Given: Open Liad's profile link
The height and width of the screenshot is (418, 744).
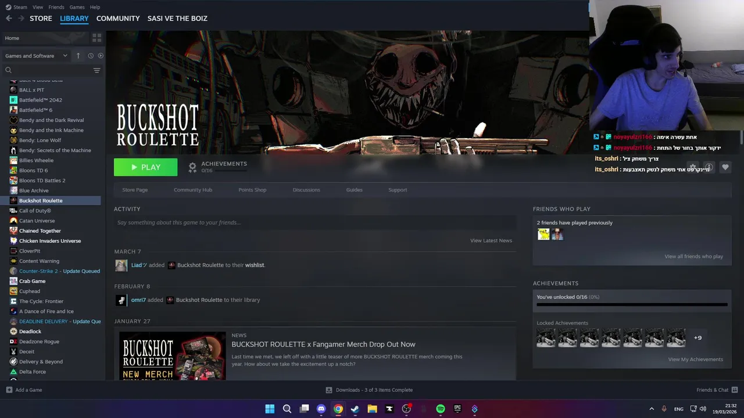Looking at the screenshot, I should [x=139, y=265].
